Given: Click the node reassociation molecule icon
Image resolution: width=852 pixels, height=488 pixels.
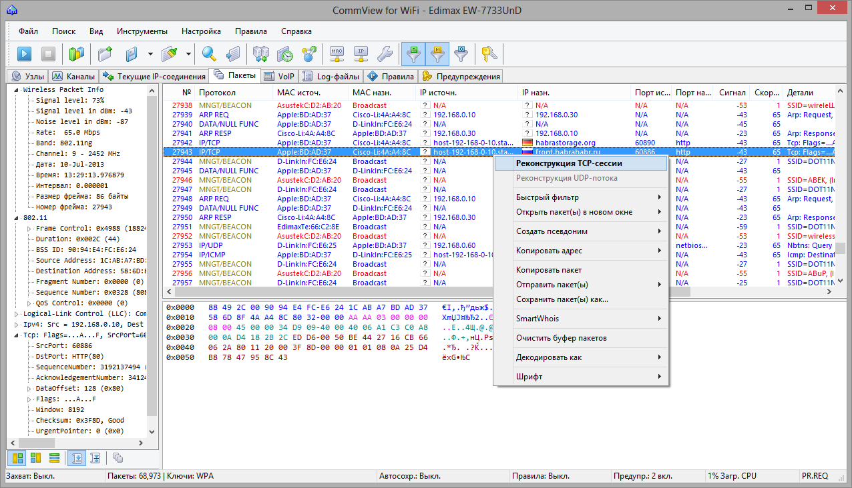Looking at the screenshot, I should pos(309,54).
